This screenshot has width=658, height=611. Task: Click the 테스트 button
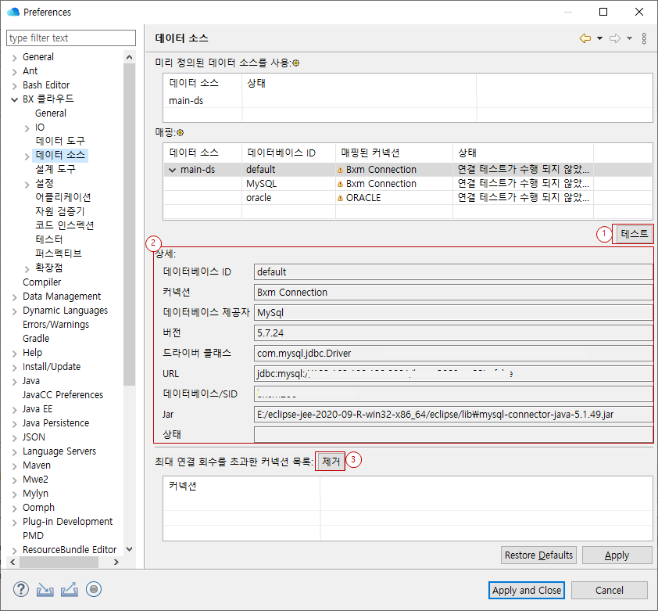click(633, 233)
